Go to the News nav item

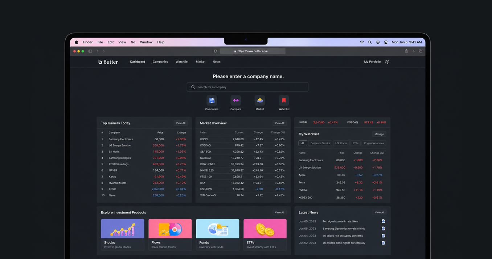[217, 62]
